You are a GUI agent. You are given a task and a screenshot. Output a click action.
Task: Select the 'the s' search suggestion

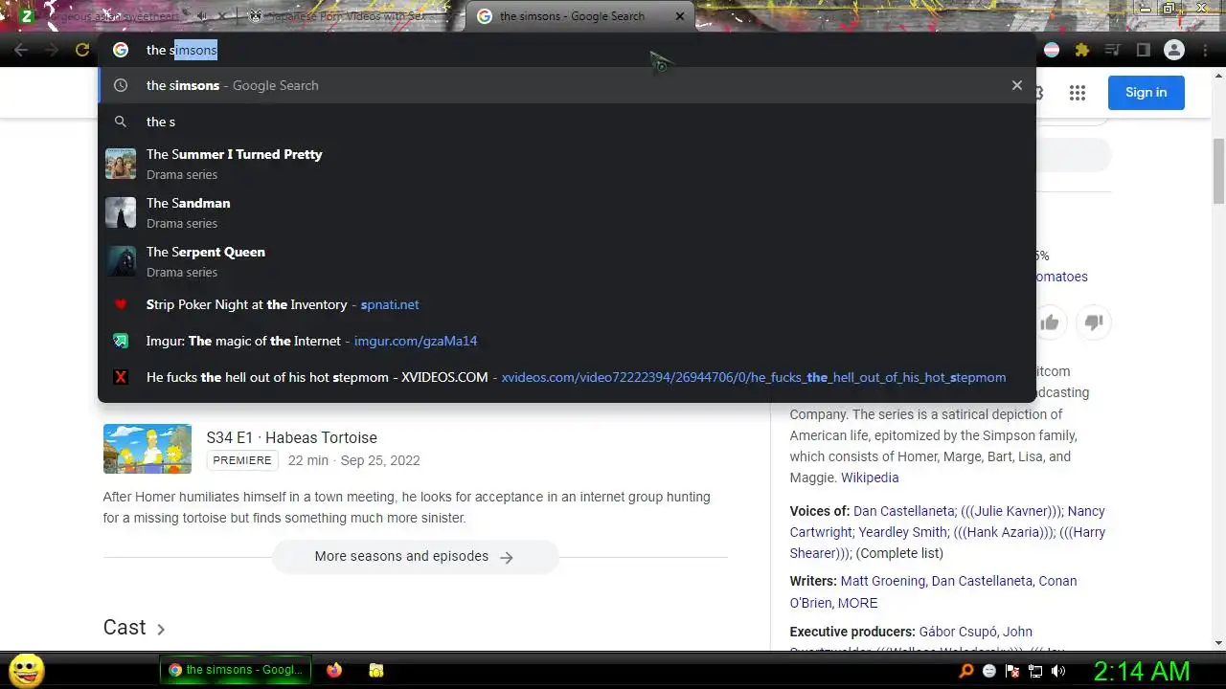(567, 122)
